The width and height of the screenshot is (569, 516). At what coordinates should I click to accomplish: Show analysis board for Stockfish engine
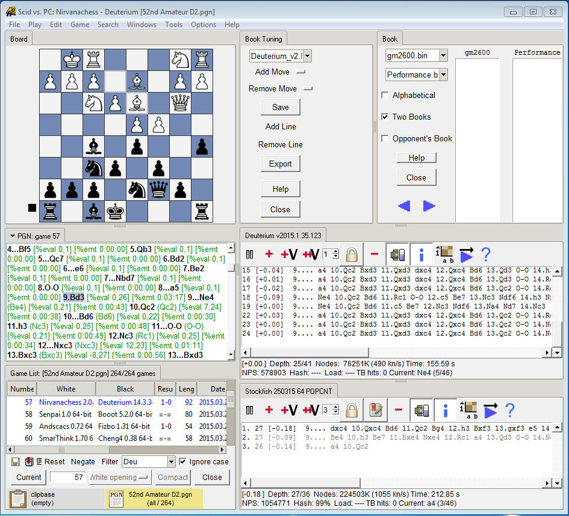pyautogui.click(x=469, y=410)
